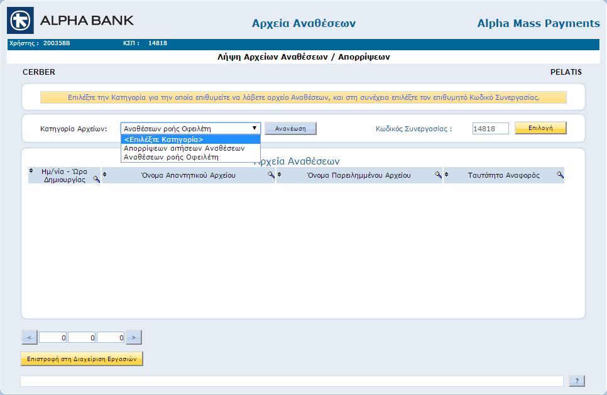This screenshot has width=607, height=395.
Task: Click last pagination number field
Action: pos(111,337)
